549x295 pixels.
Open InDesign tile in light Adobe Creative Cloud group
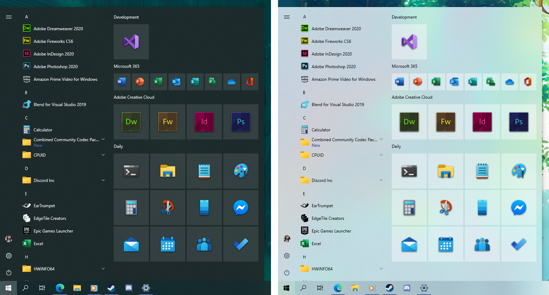tap(482, 122)
